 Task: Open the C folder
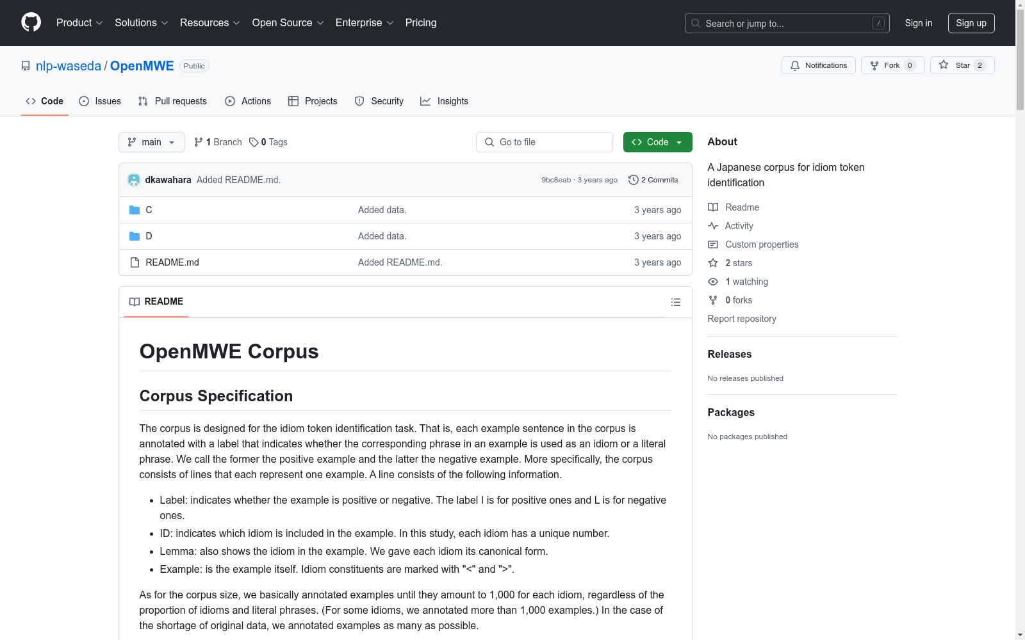pos(149,210)
